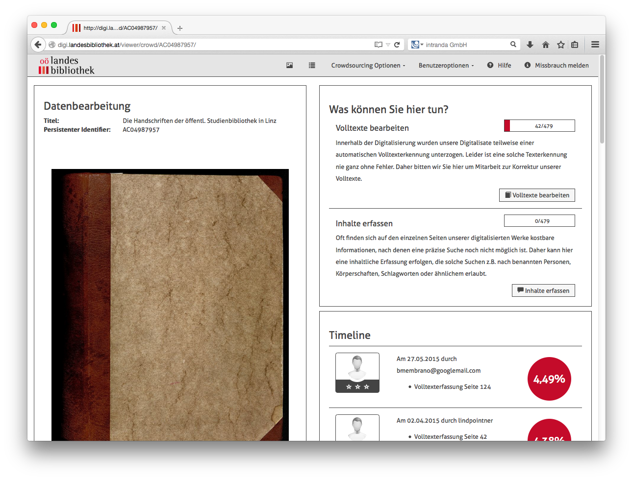
Task: Click identifier value AC04987957
Action: pos(141,130)
